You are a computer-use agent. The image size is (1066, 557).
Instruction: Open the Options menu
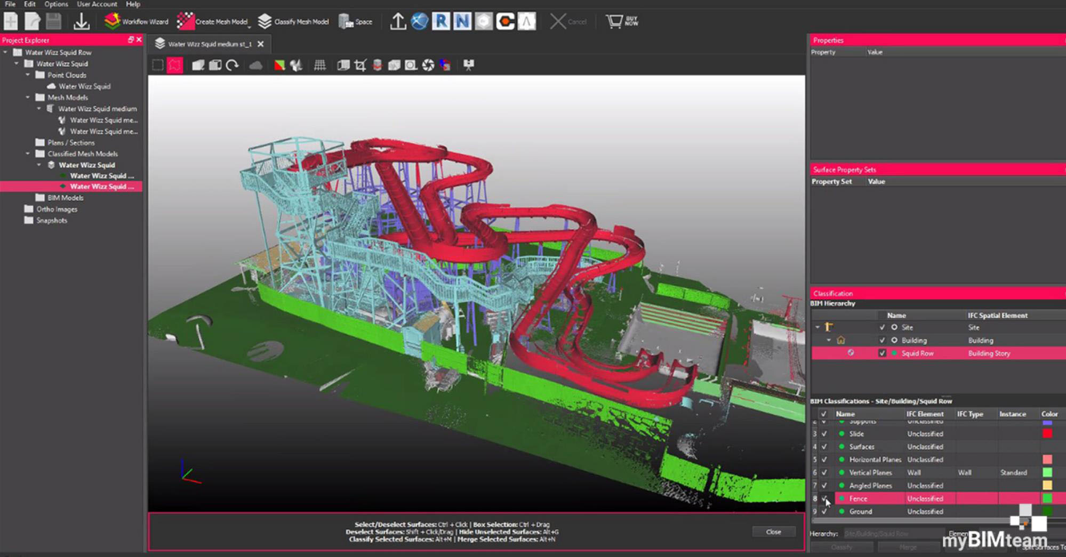(56, 4)
